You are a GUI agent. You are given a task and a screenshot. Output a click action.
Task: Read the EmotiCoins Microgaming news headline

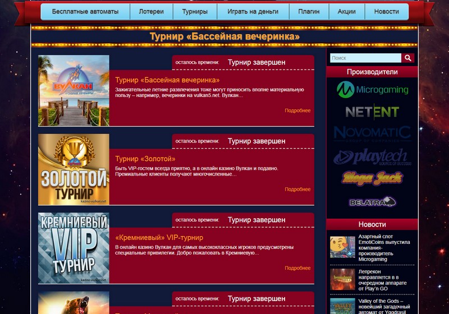(384, 248)
